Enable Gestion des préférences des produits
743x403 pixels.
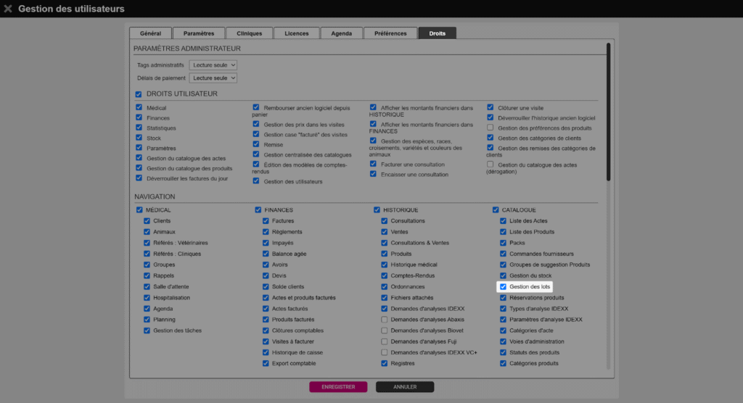pyautogui.click(x=490, y=128)
